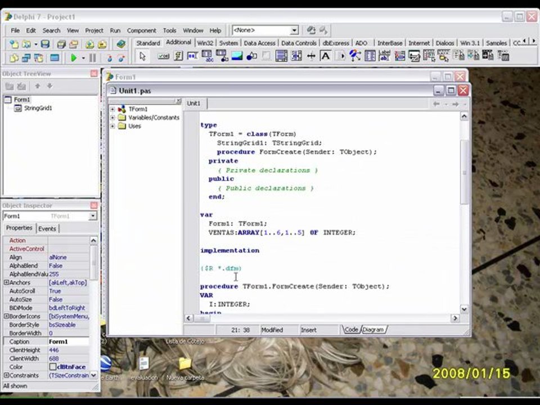Expand the Anchors property
The width and height of the screenshot is (540, 405).
(x=6, y=282)
